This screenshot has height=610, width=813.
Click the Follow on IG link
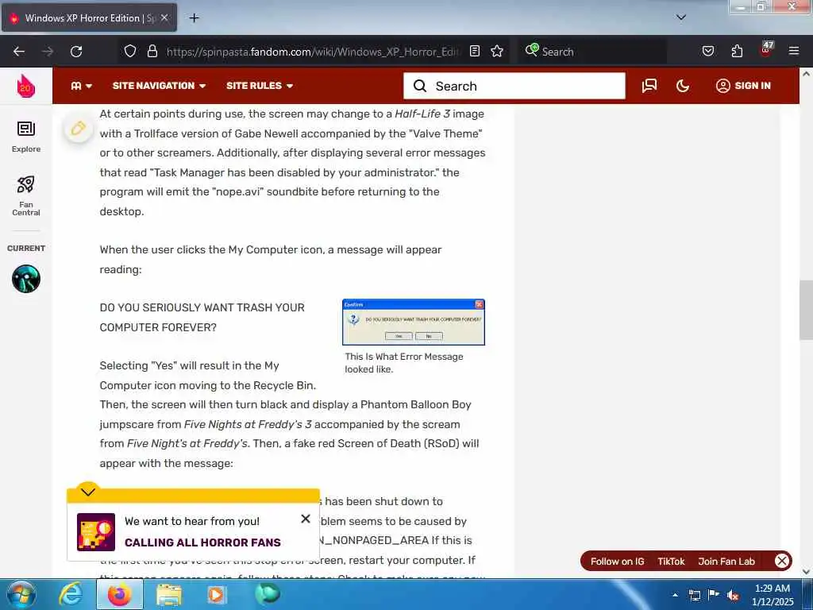click(x=617, y=562)
